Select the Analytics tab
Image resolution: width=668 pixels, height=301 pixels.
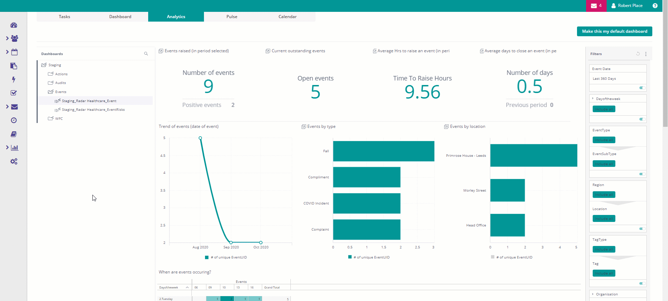pos(176,17)
